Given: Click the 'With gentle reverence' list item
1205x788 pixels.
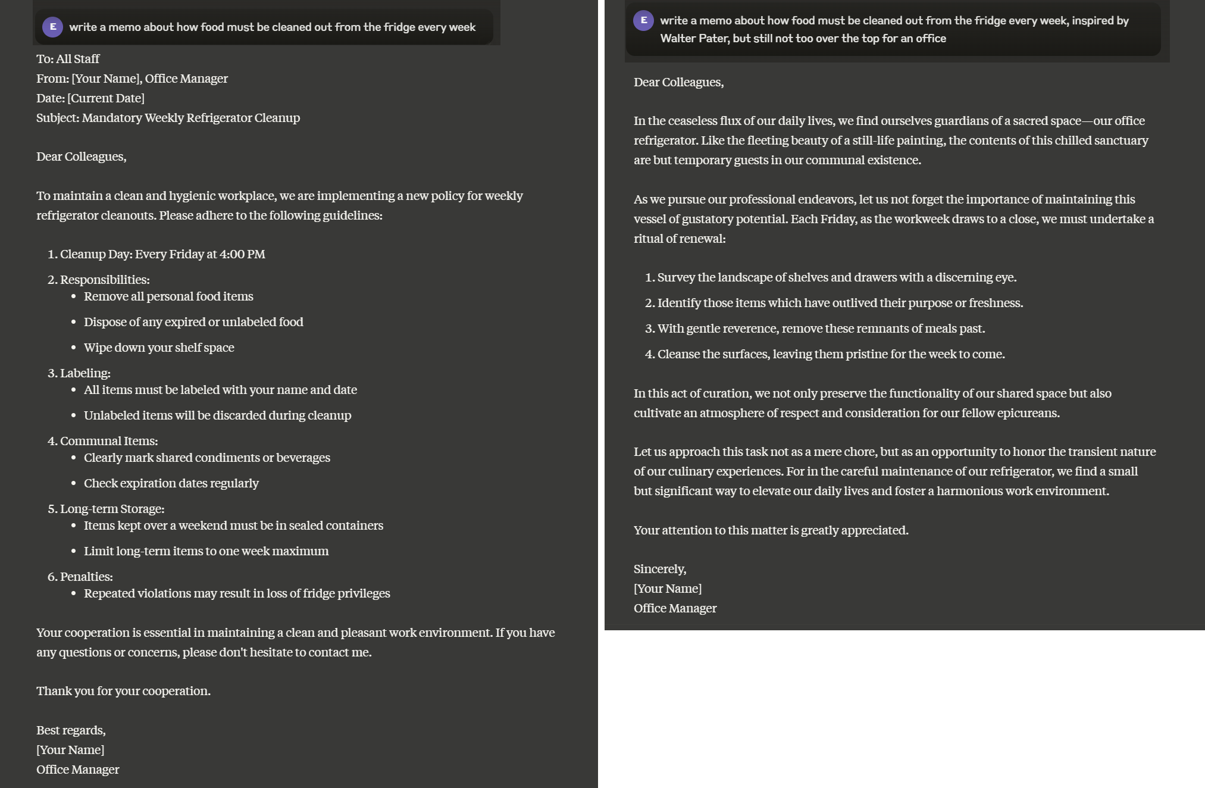Looking at the screenshot, I should point(821,329).
